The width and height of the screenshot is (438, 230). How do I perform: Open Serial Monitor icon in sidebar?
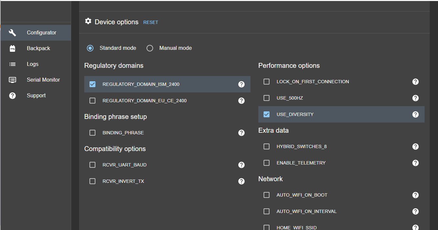pos(12,80)
